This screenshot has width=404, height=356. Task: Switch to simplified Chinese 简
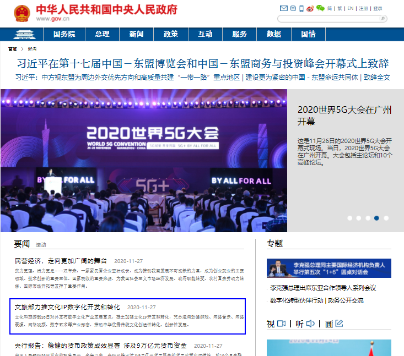(330, 8)
